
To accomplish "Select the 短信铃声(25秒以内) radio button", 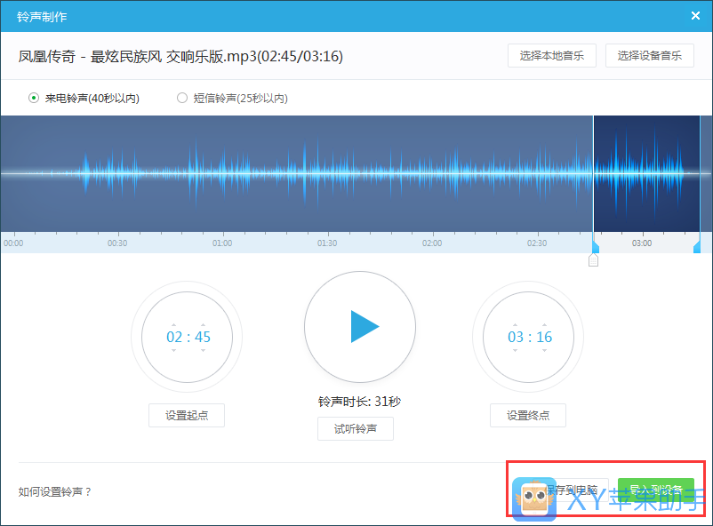I will (181, 99).
